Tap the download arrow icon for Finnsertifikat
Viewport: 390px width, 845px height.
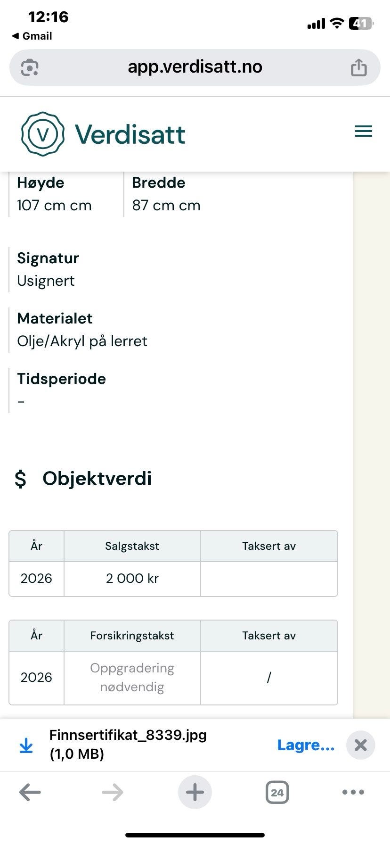point(26,745)
